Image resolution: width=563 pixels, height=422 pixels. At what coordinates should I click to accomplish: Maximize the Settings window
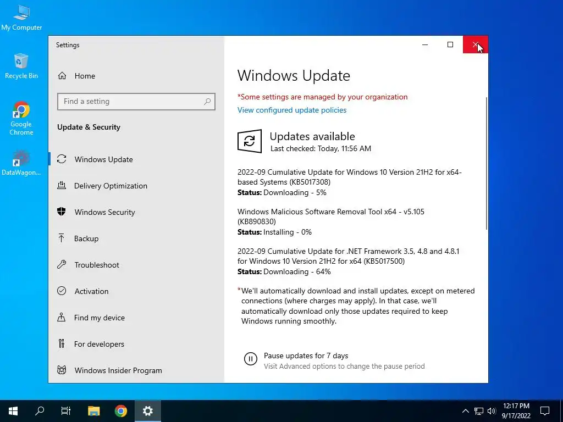pyautogui.click(x=450, y=45)
